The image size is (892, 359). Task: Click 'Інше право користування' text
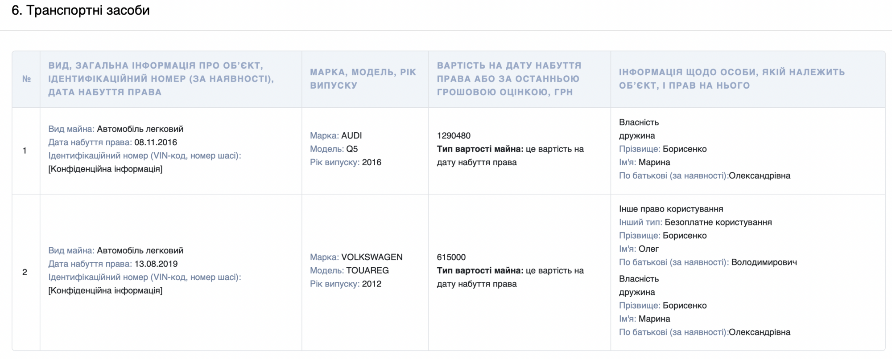coord(671,209)
